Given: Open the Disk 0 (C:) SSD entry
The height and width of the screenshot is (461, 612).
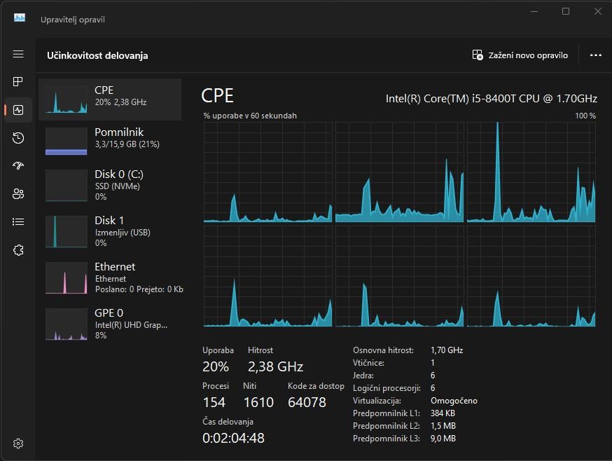Looking at the screenshot, I should coord(110,185).
